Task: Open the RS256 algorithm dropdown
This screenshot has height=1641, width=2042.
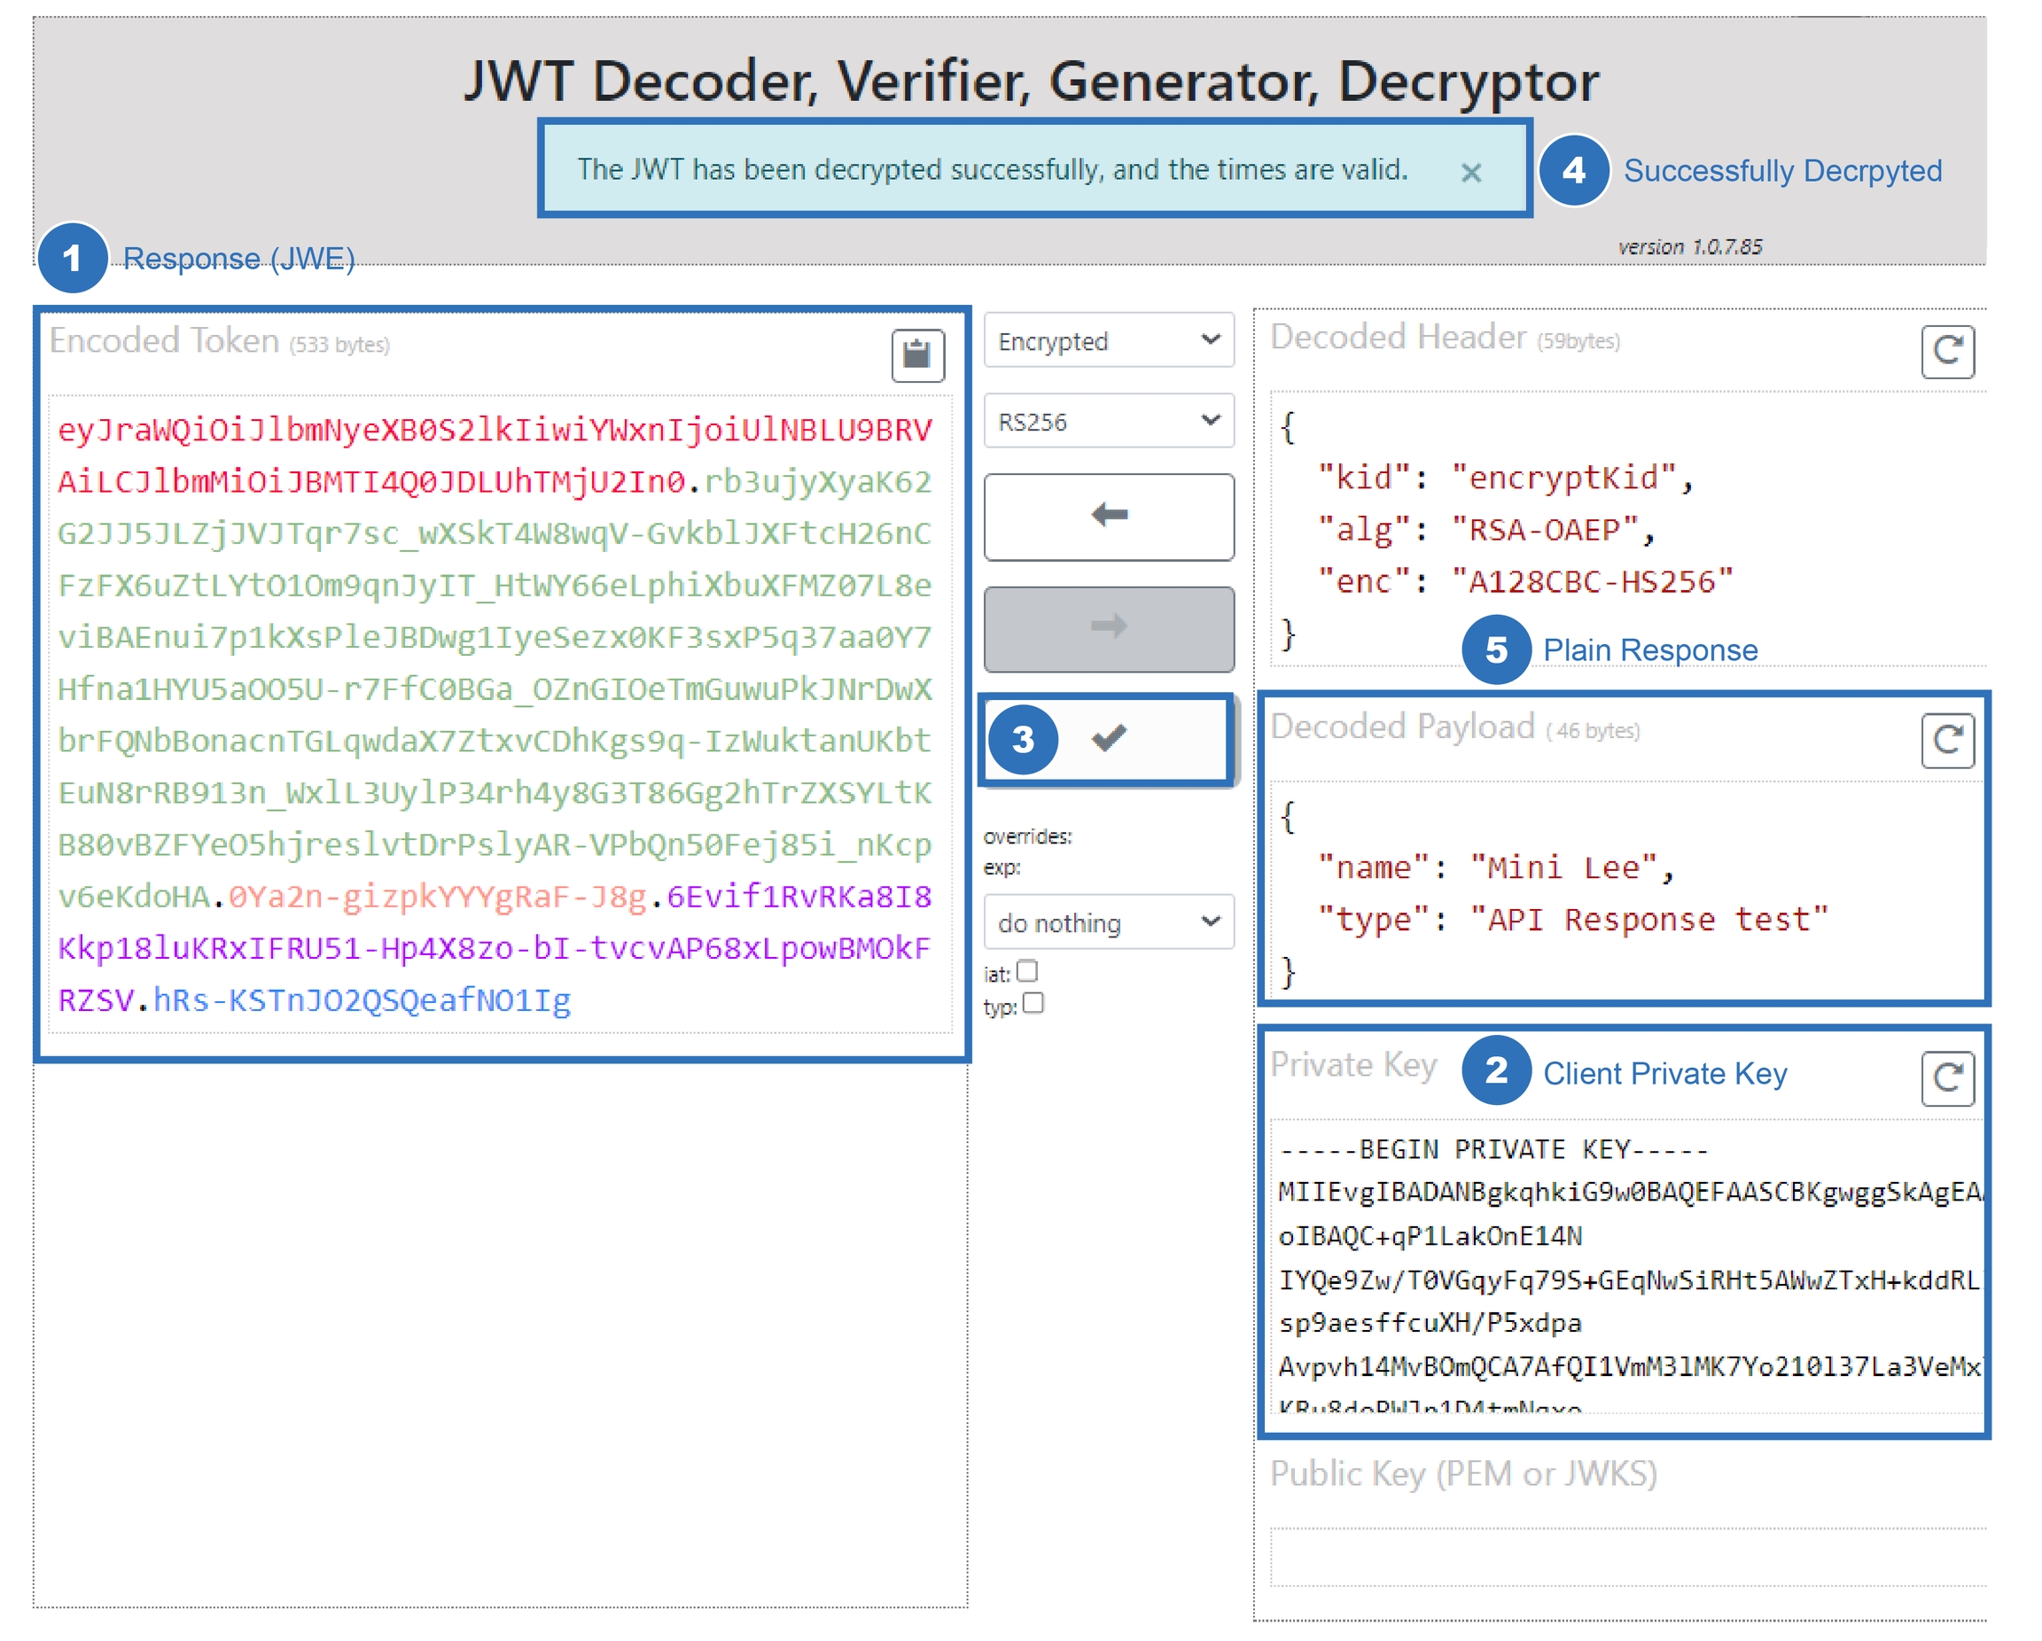Action: [1108, 422]
